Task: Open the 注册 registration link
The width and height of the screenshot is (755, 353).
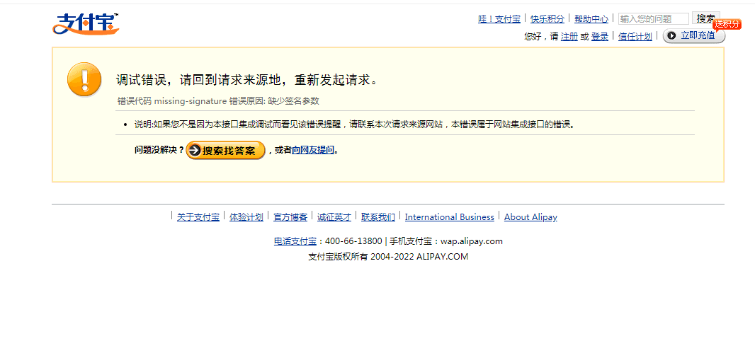Action: pos(569,36)
